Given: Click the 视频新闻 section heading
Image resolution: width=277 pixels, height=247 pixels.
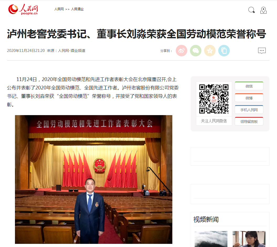Looking at the screenshot, I should (206, 219).
